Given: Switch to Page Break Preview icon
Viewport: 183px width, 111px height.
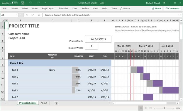Looking at the screenshot, I should pos(150,108).
